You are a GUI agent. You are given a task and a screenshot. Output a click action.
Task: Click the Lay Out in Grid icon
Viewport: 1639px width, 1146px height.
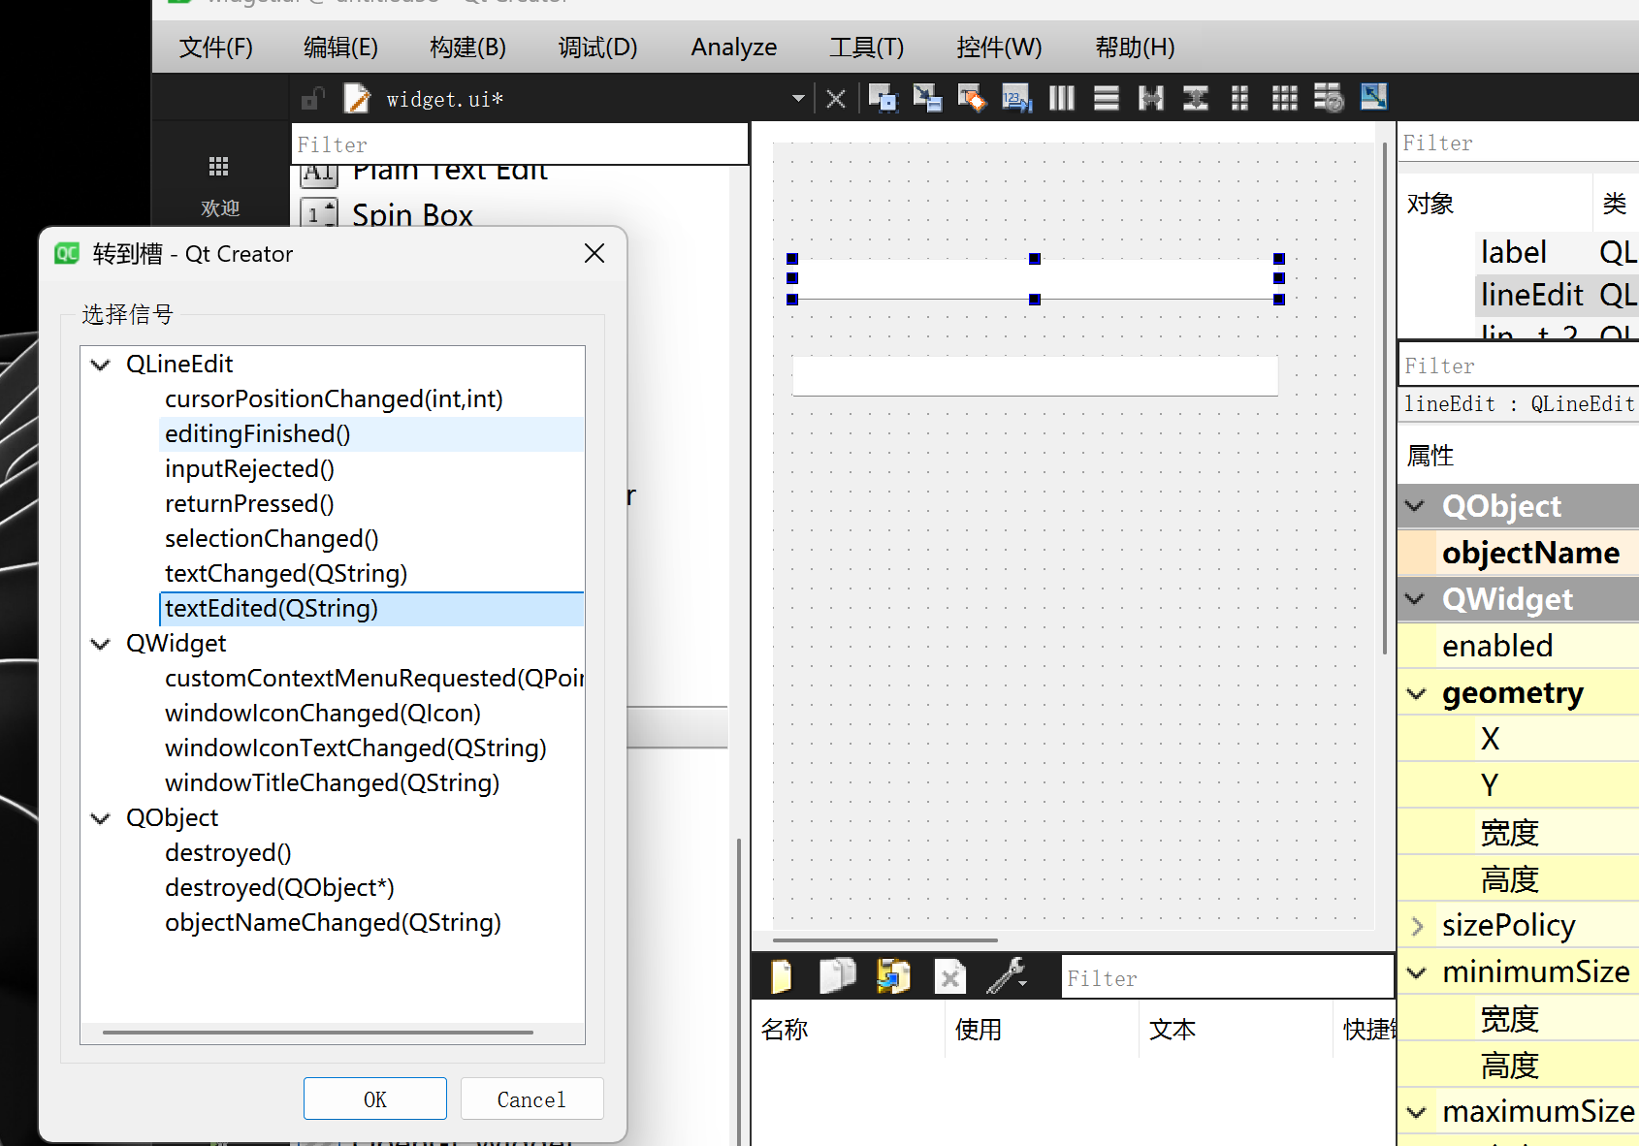(1285, 98)
